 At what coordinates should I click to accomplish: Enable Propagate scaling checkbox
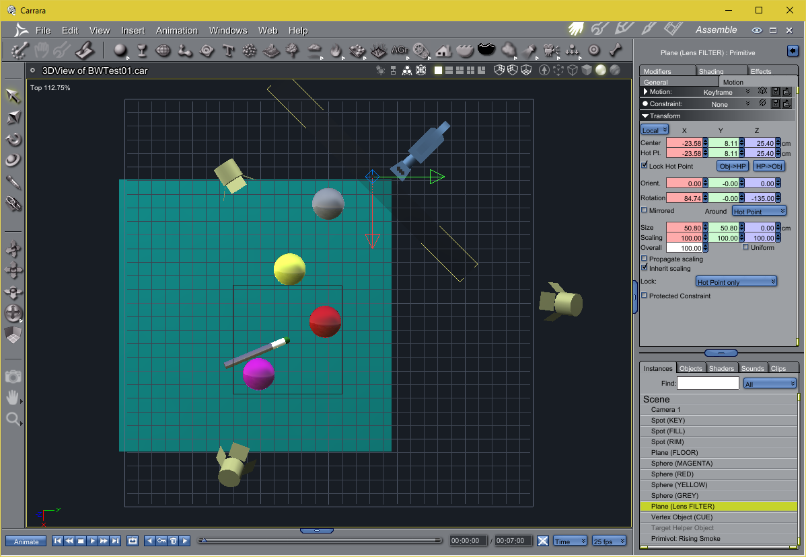(644, 258)
